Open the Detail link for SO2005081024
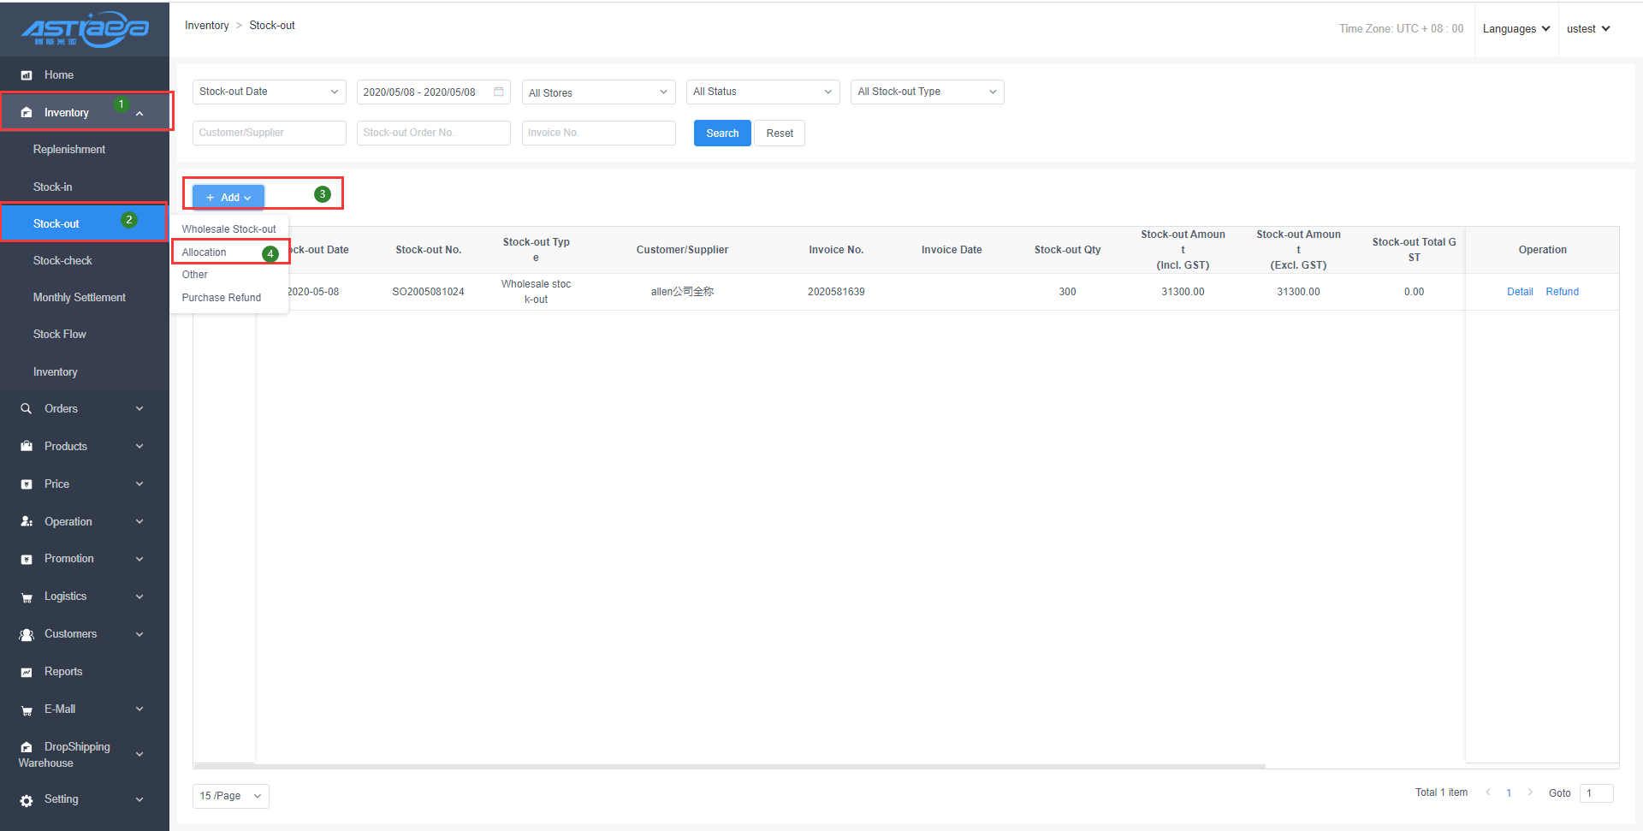This screenshot has height=831, width=1643. coord(1520,292)
